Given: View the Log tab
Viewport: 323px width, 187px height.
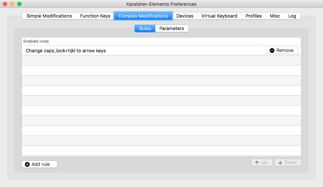Looking at the screenshot, I should point(292,16).
